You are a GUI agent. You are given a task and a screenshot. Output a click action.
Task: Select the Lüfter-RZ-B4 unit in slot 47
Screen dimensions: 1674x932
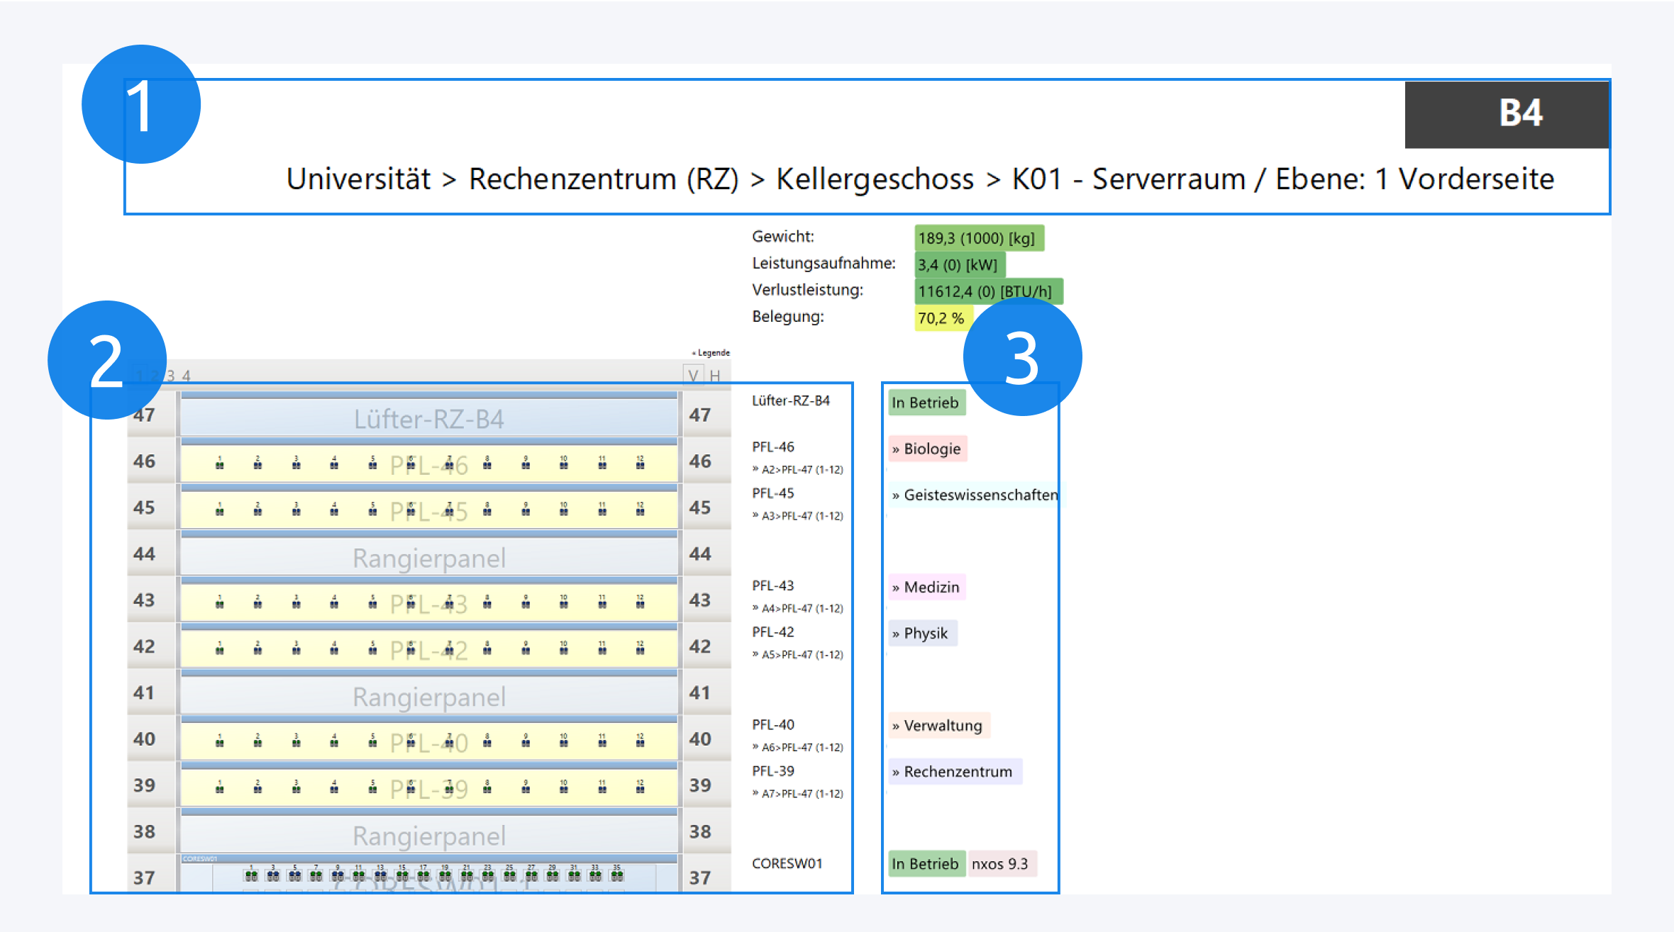(429, 418)
